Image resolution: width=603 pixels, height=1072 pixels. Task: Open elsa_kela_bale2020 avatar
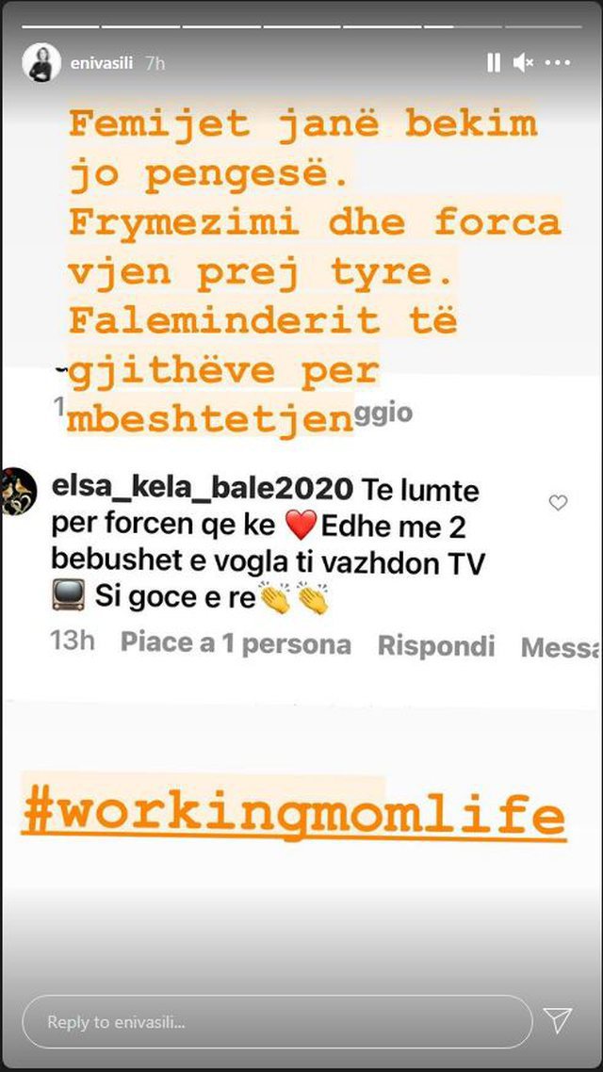tap(19, 492)
